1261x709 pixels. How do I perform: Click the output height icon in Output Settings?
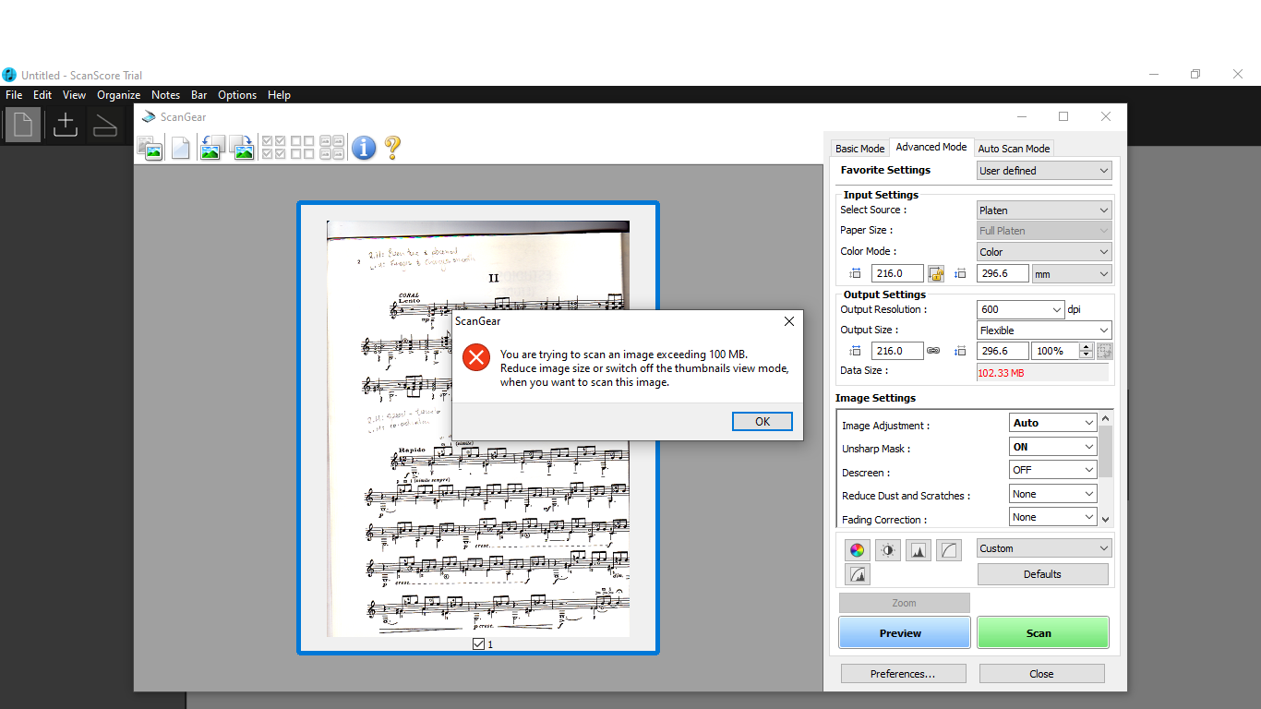pos(961,351)
